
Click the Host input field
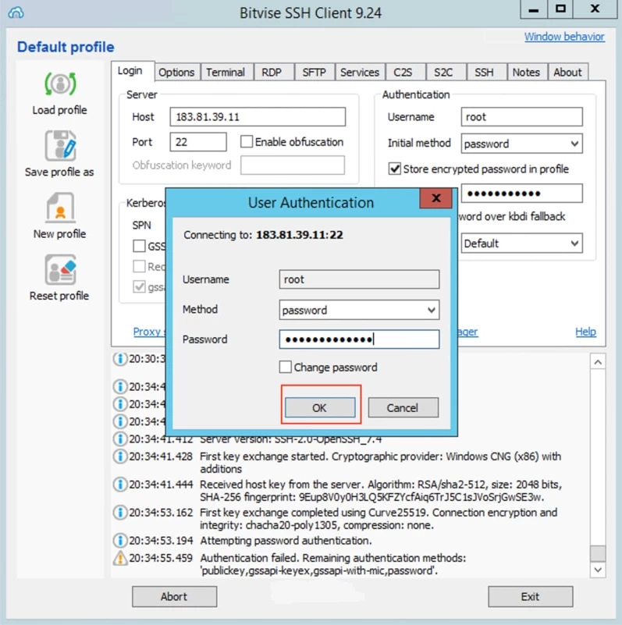(x=258, y=117)
